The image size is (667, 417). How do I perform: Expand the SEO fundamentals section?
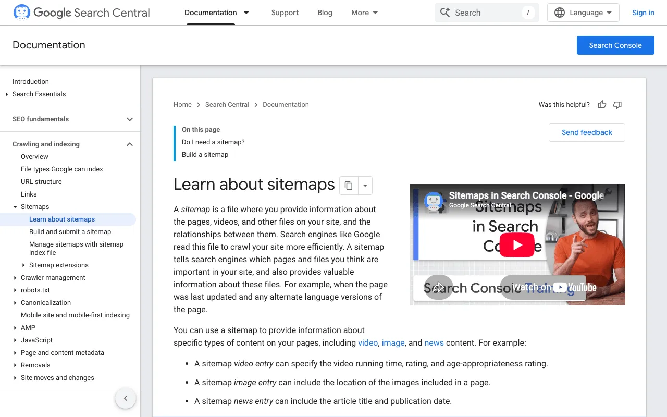(130, 119)
